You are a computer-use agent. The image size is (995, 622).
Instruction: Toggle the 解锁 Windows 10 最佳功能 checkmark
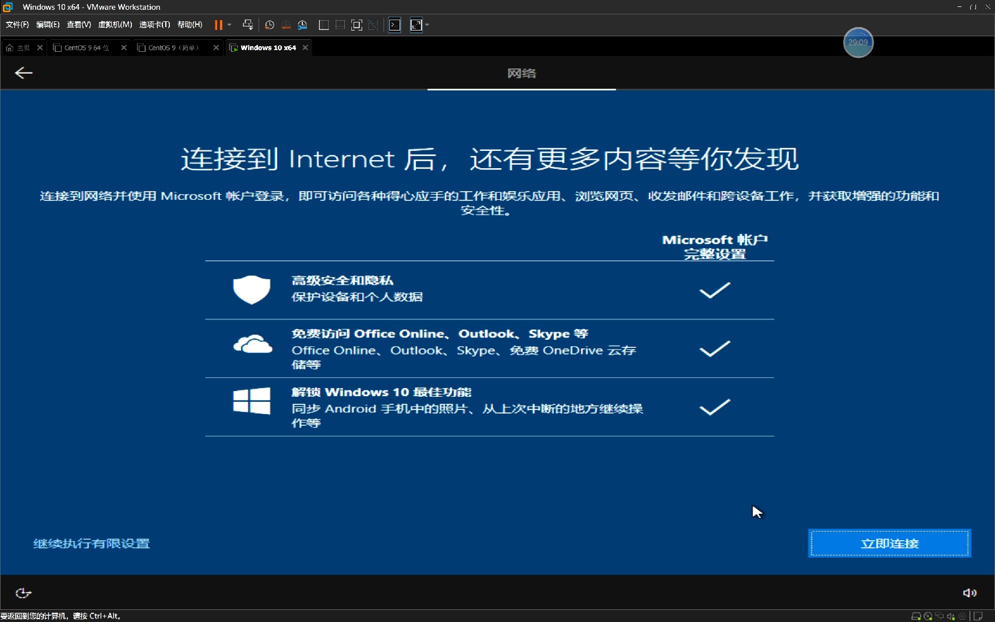(x=714, y=407)
